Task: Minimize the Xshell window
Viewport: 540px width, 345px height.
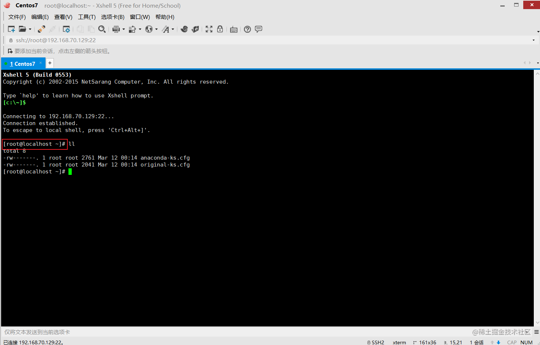Action: click(502, 5)
